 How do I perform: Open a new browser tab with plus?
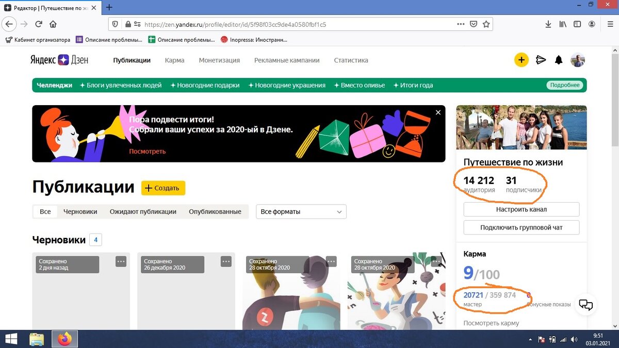(x=109, y=8)
